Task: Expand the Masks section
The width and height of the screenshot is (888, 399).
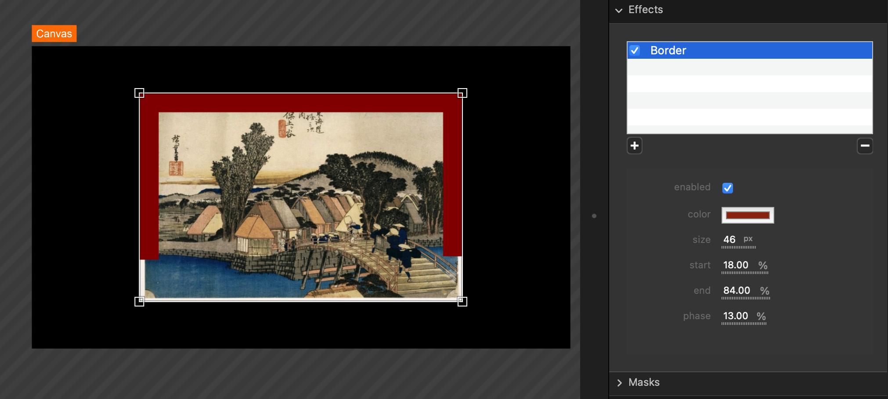Action: click(x=619, y=383)
